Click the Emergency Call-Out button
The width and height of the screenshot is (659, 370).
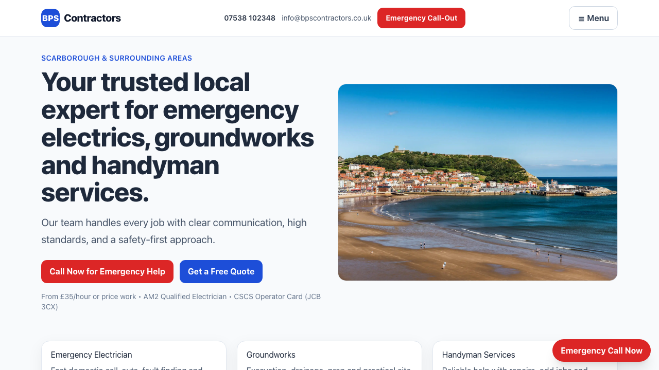click(x=421, y=17)
